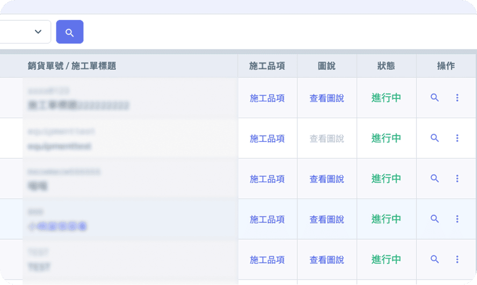Click magnifier icon in fifth table row
477x285 pixels.
pyautogui.click(x=435, y=259)
